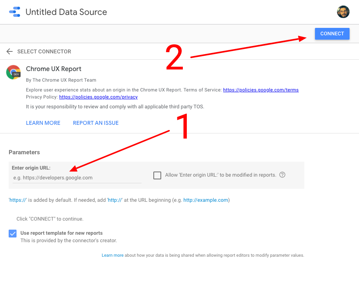Click the 'Enter origin URL:' label

click(31, 168)
